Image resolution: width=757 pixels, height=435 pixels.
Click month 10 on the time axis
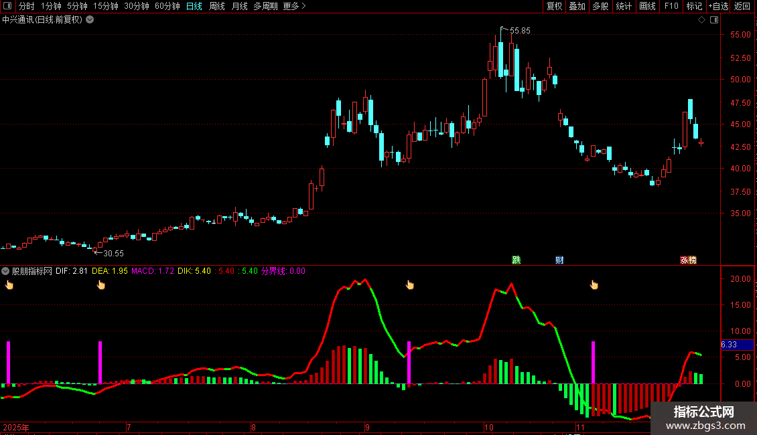click(489, 427)
